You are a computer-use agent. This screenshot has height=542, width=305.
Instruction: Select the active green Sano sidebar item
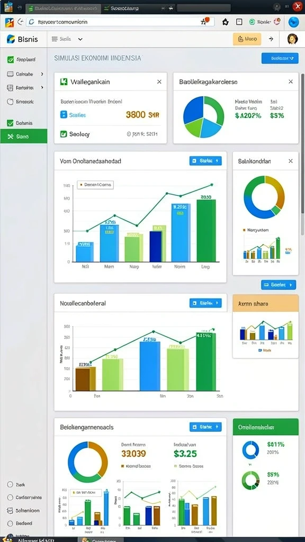pos(23,136)
